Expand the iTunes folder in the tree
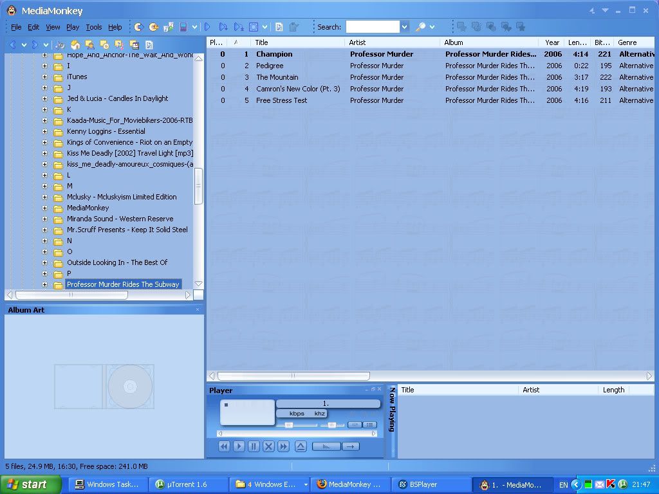The height and width of the screenshot is (494, 659). coord(44,77)
